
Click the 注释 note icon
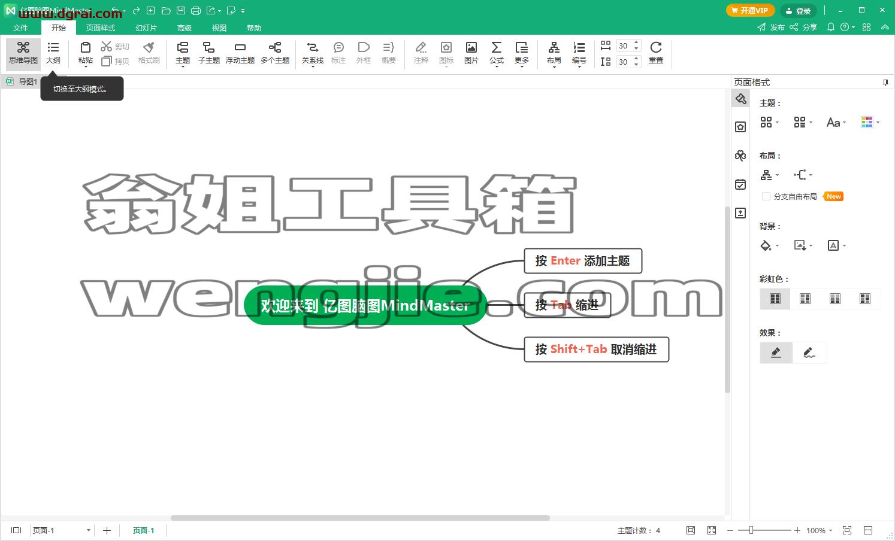(x=421, y=47)
